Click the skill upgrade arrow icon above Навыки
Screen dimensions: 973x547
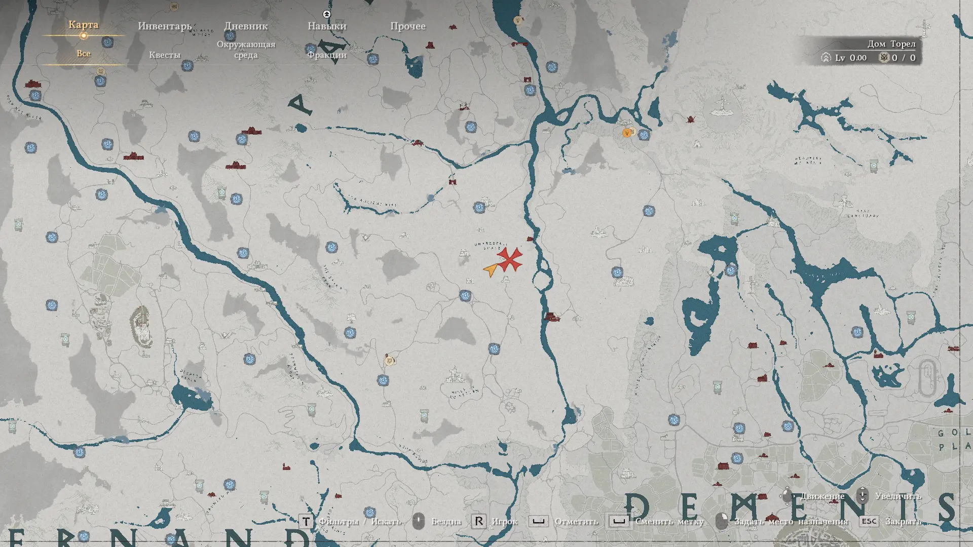pyautogui.click(x=327, y=14)
